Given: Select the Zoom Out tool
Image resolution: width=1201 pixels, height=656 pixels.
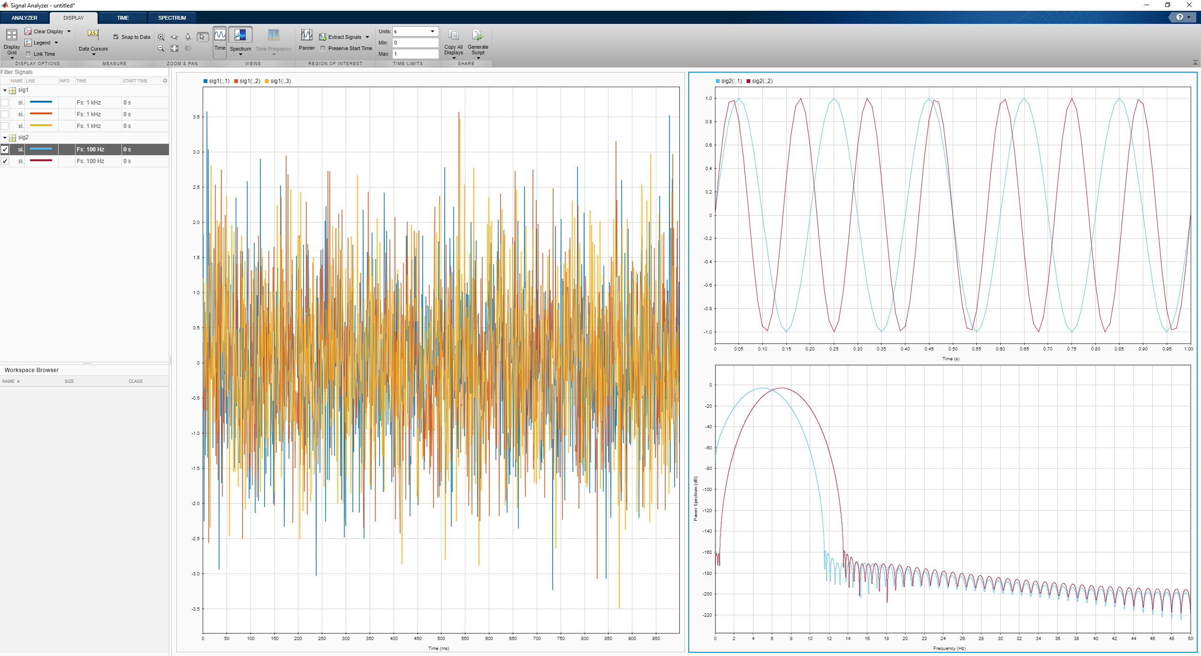Looking at the screenshot, I should pyautogui.click(x=161, y=48).
